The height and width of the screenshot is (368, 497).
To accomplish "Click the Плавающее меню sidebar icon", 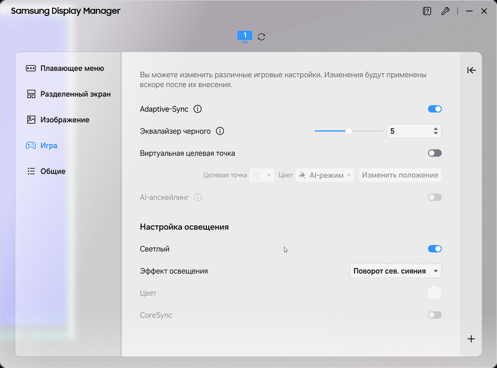I will coord(31,69).
